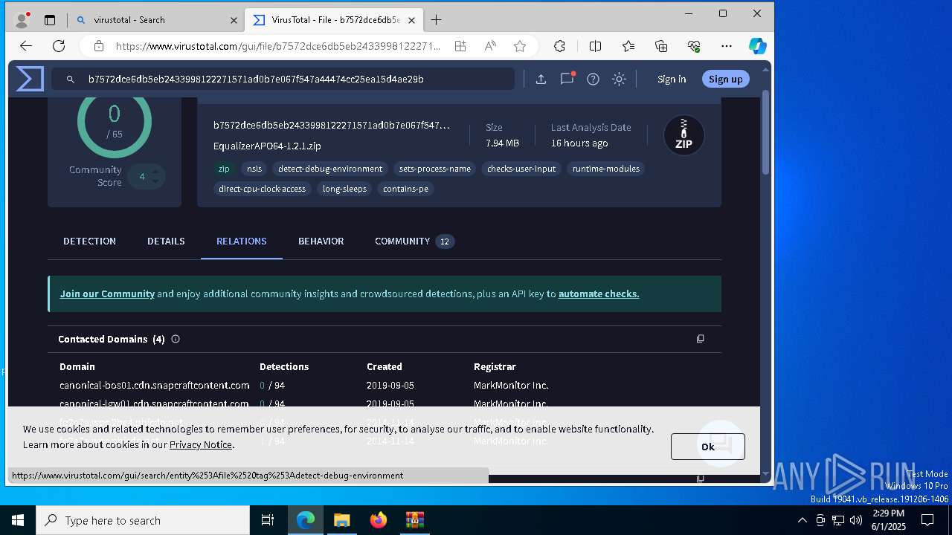This screenshot has height=535, width=952.
Task: Open Edge Settings and more menu
Action: [727, 46]
